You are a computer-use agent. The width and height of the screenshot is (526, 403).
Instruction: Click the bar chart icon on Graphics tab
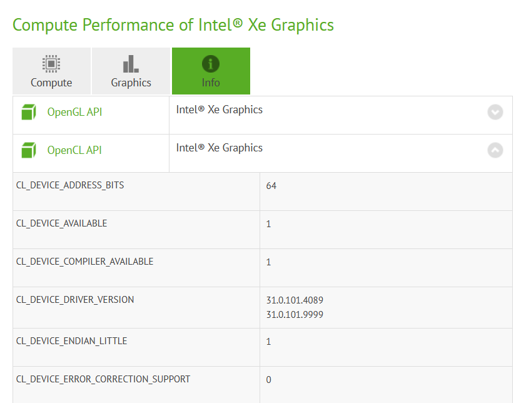[x=131, y=64]
